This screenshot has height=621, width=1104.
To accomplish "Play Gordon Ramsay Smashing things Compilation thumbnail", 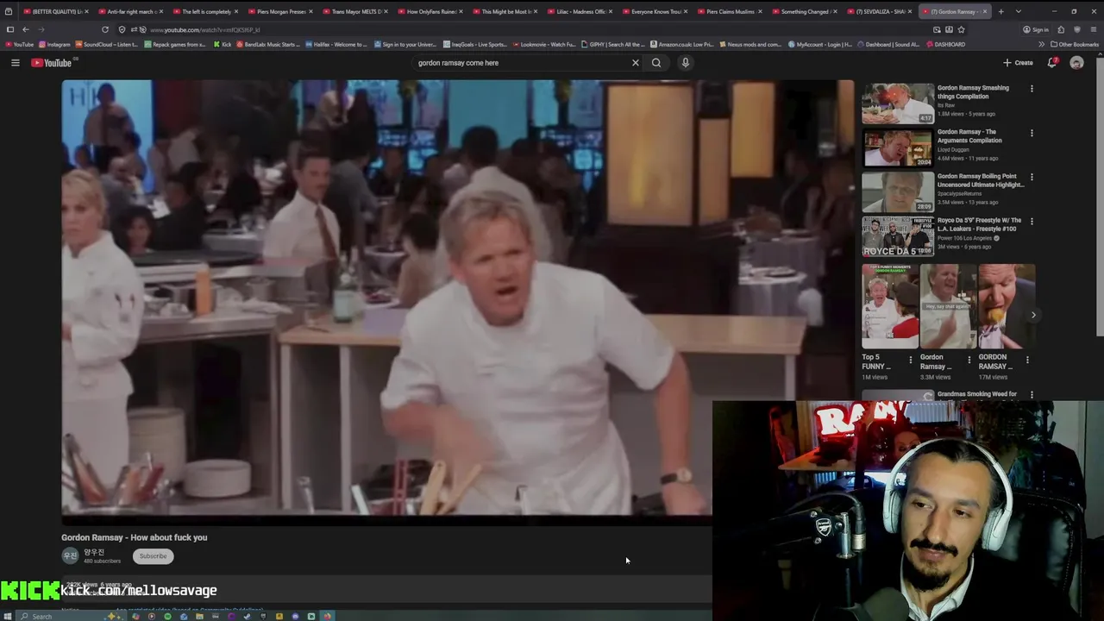I will (x=898, y=103).
